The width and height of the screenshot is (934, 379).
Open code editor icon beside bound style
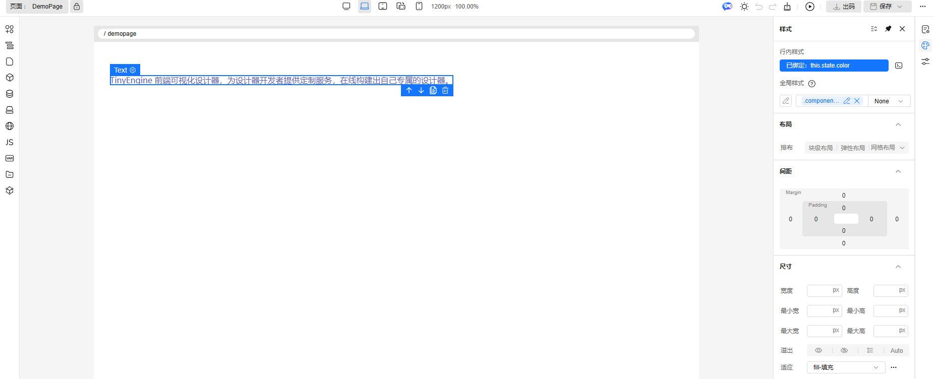tap(899, 66)
